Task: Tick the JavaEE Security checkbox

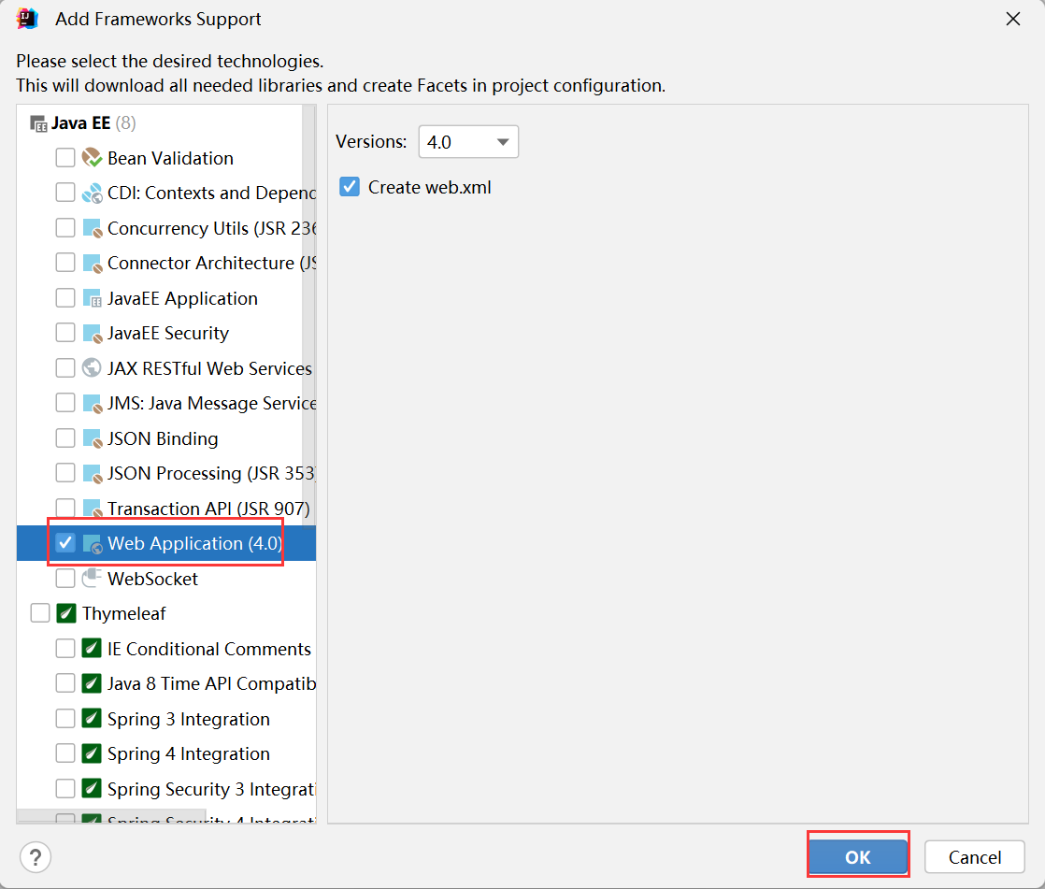Action: coord(65,333)
